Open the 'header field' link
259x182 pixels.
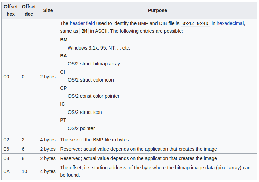82,23
